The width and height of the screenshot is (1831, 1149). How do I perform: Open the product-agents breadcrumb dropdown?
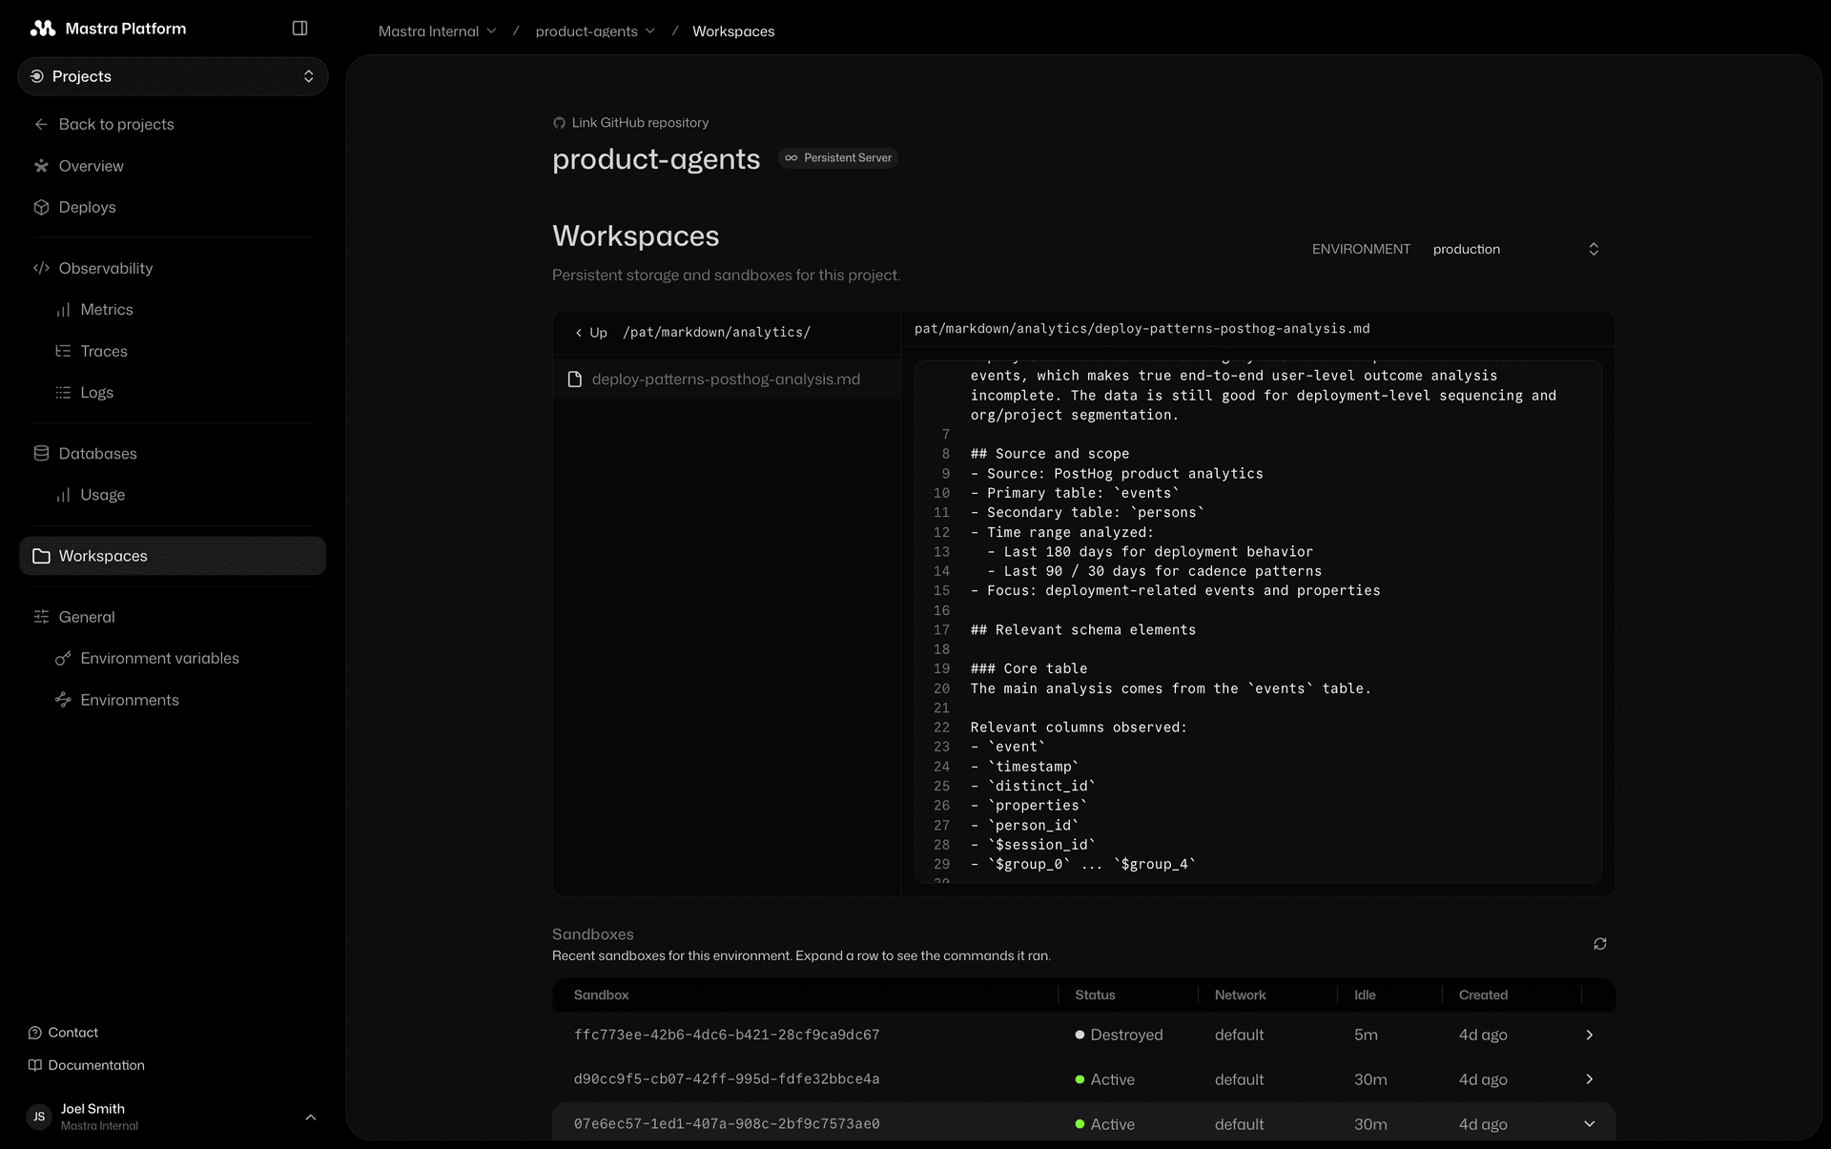(x=595, y=31)
